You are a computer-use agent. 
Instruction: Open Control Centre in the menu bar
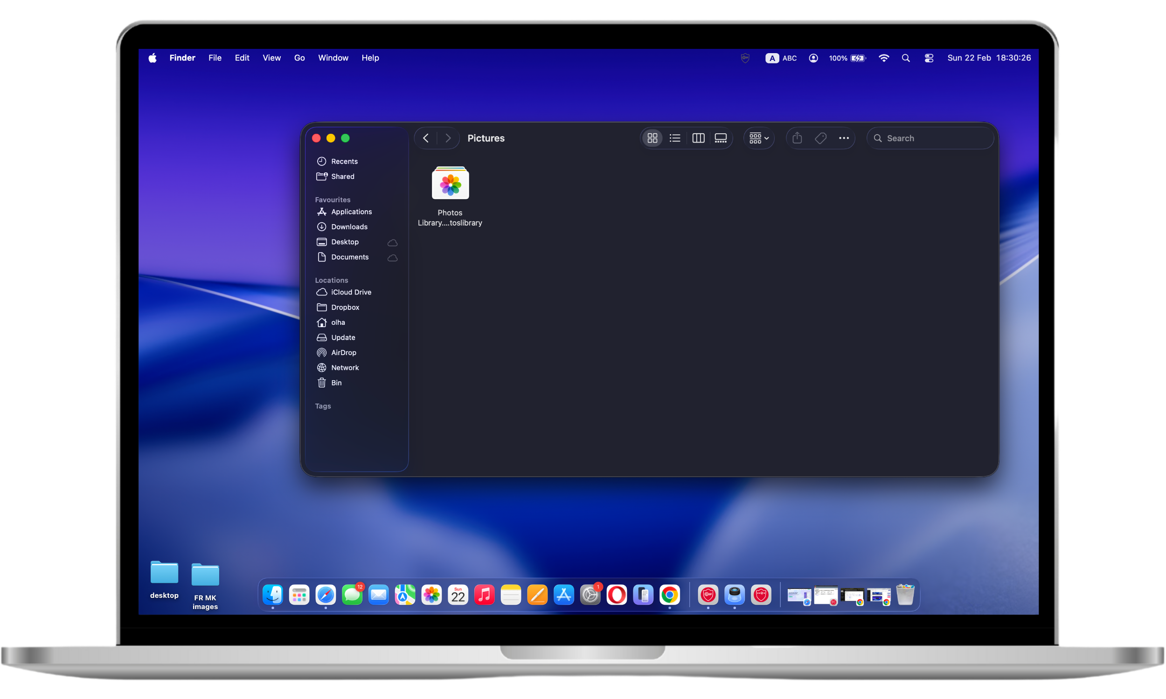929,58
